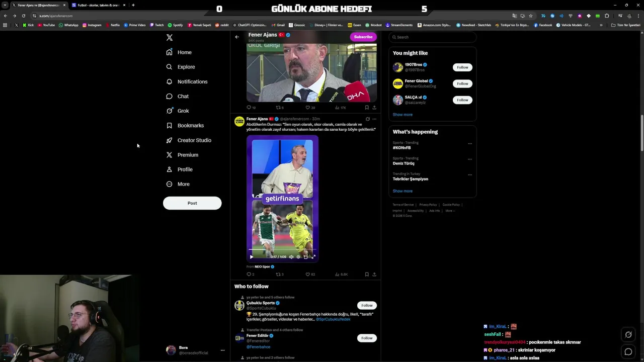Open video settings gear on getirfinans video
Image resolution: width=644 pixels, height=362 pixels.
point(298,257)
